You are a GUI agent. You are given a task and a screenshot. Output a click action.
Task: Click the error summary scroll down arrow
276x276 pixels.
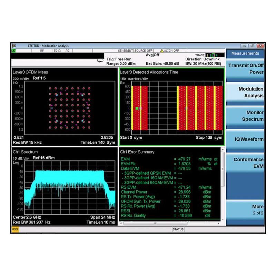point(223,219)
